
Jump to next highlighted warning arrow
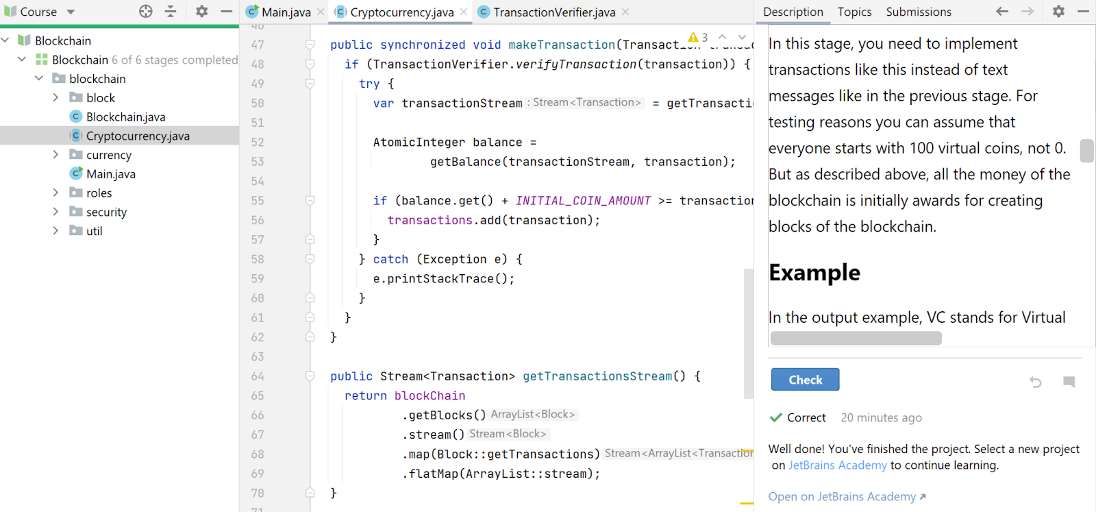(742, 37)
